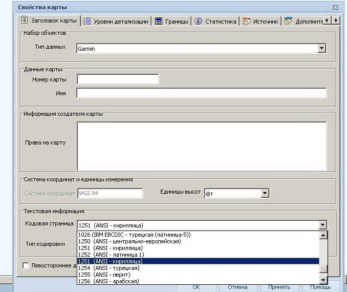Click the Источник tab icon
The image size is (347, 292).
click(246, 21)
